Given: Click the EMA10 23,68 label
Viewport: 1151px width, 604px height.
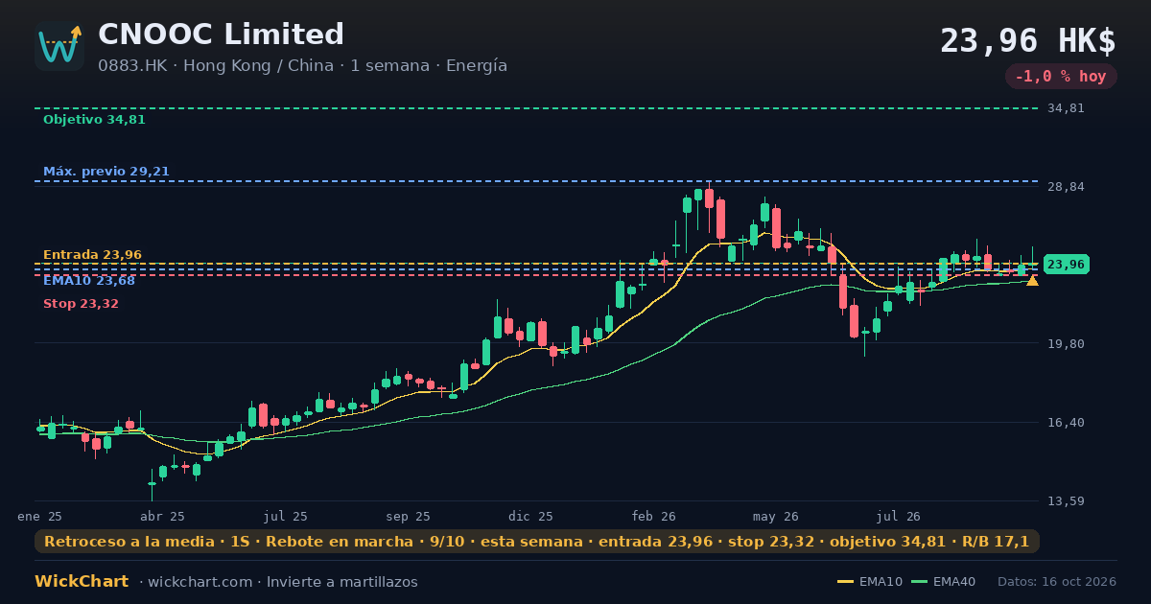Looking at the screenshot, I should pos(89,281).
